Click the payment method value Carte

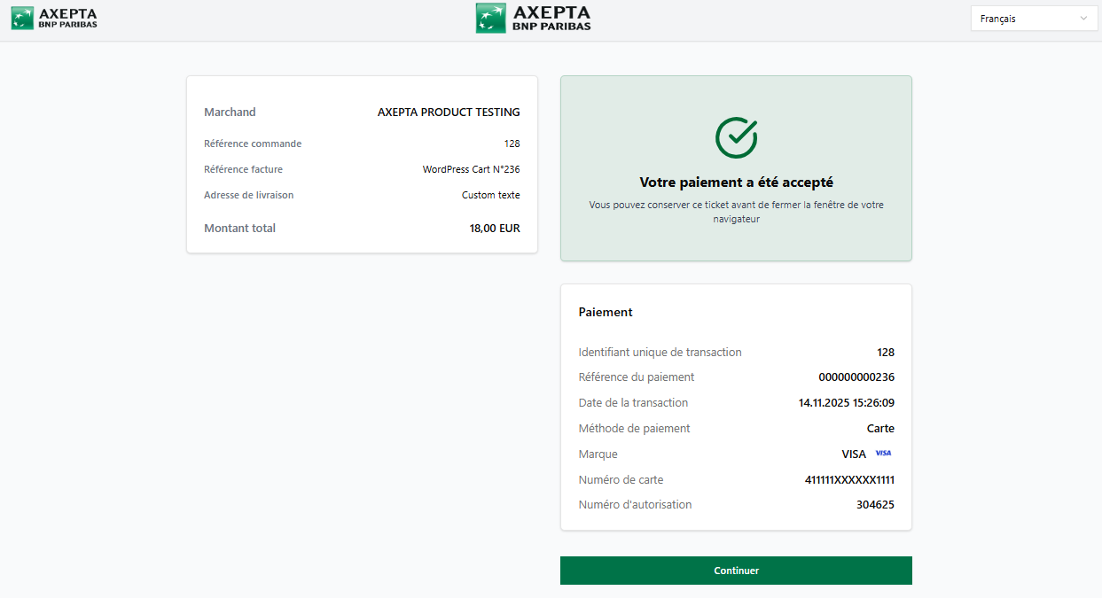tap(880, 429)
